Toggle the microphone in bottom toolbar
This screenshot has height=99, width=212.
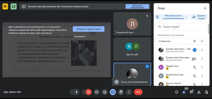pyautogui.click(x=77, y=92)
